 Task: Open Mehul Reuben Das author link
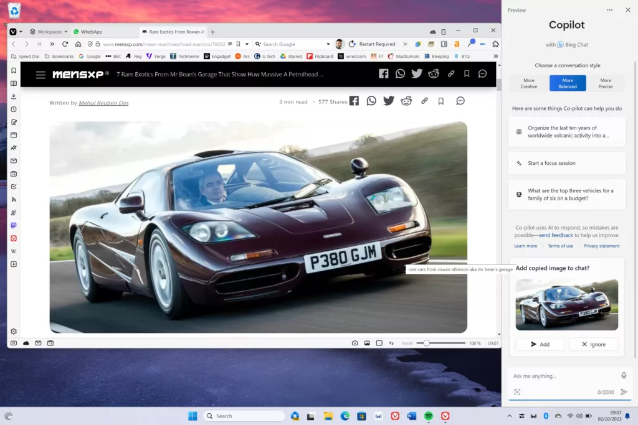click(103, 103)
